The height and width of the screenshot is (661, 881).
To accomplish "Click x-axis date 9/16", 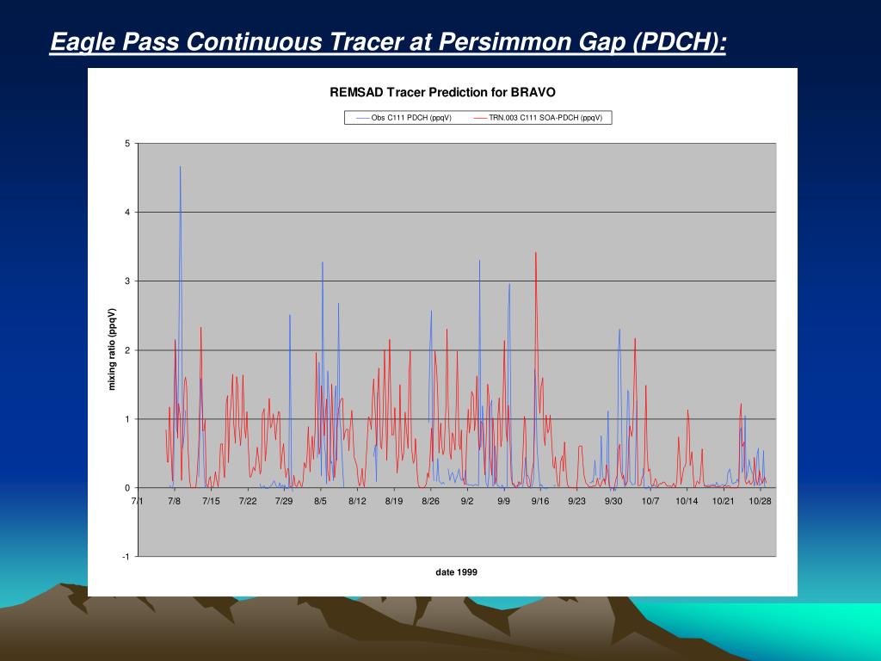I will pyautogui.click(x=540, y=501).
